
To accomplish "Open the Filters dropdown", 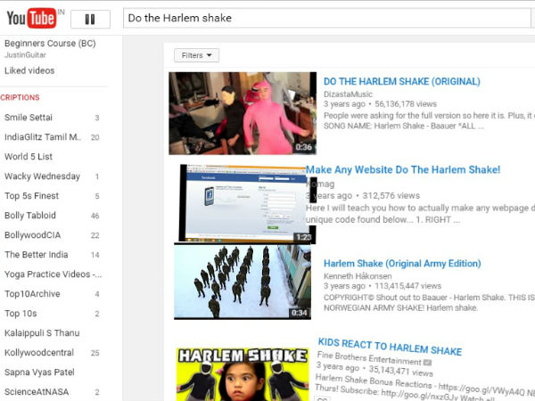I will pyautogui.click(x=196, y=55).
